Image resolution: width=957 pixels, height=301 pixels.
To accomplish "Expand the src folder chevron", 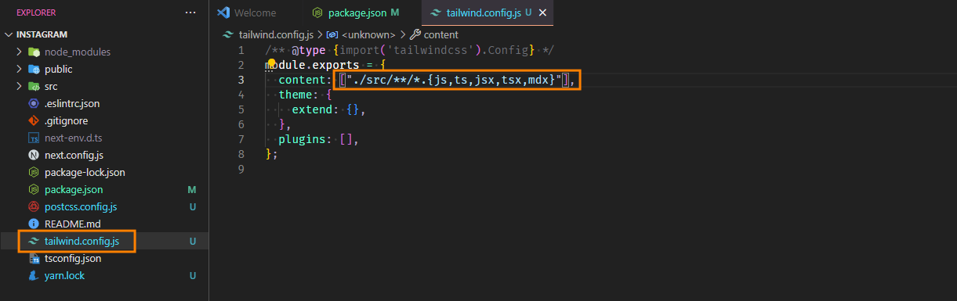I will pyautogui.click(x=20, y=86).
